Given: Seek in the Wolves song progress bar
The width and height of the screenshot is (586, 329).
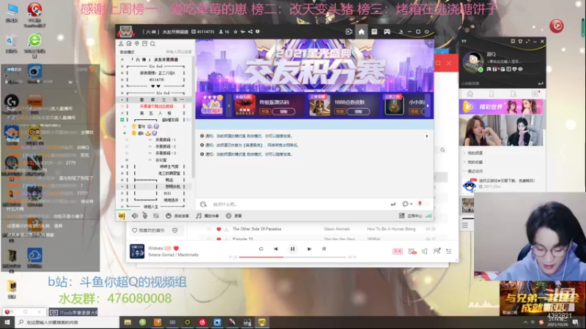Looking at the screenshot, I should (x=292, y=257).
